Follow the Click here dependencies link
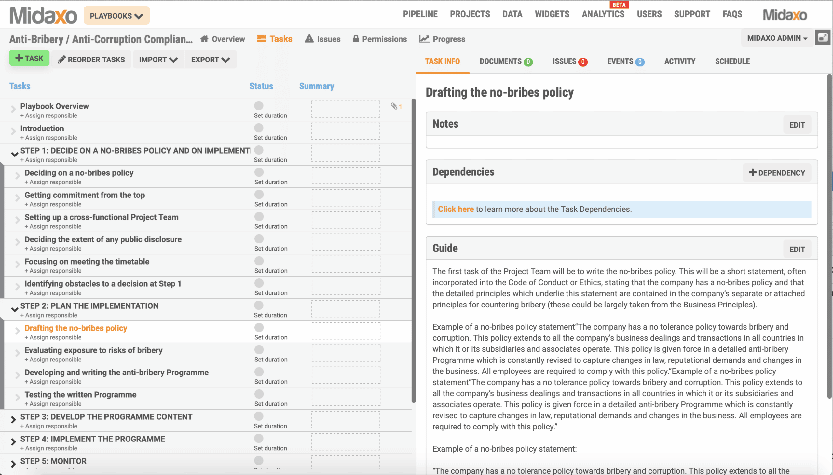The height and width of the screenshot is (475, 833). click(x=456, y=209)
